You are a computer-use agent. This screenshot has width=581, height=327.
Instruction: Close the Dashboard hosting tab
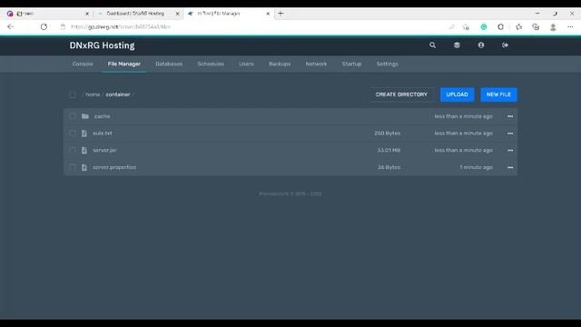tap(178, 14)
